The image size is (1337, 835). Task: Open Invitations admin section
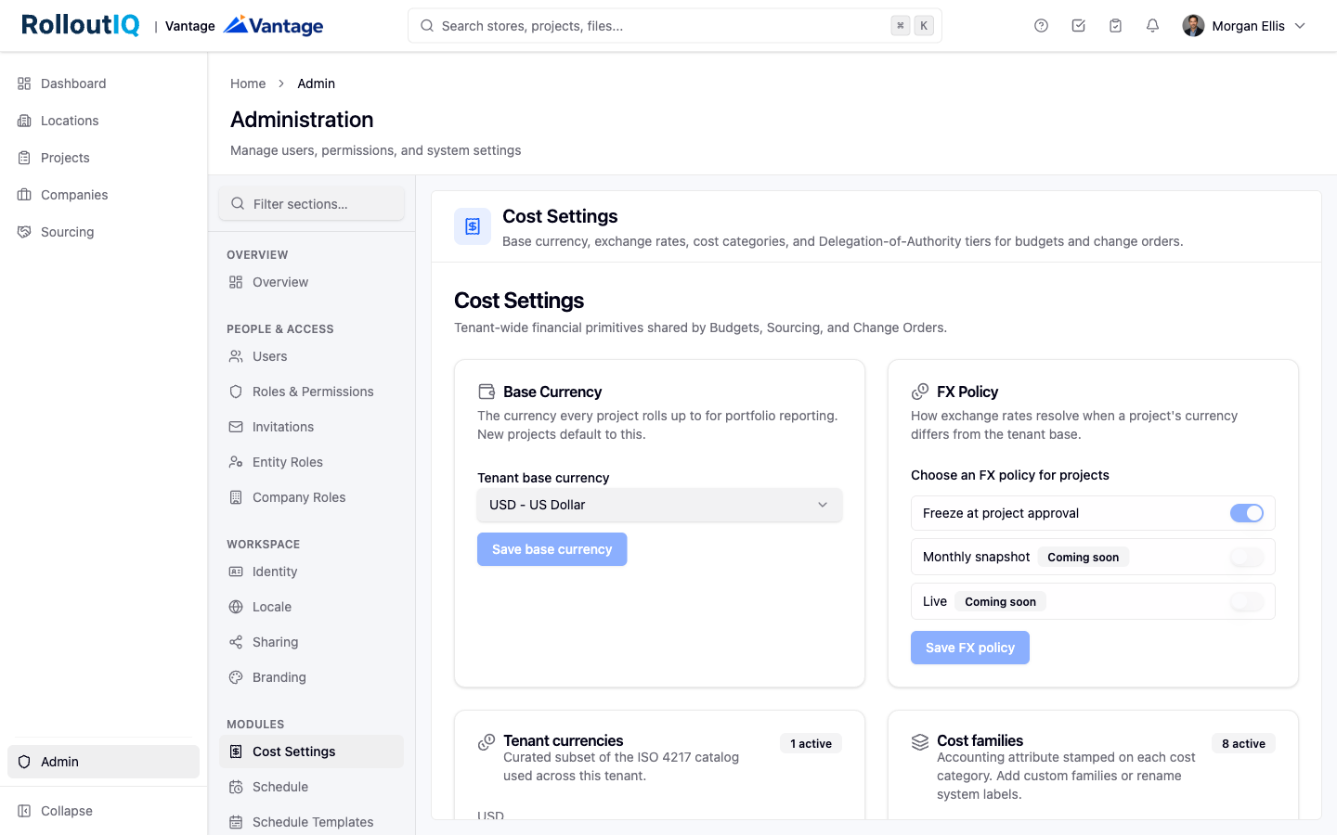coord(312,427)
